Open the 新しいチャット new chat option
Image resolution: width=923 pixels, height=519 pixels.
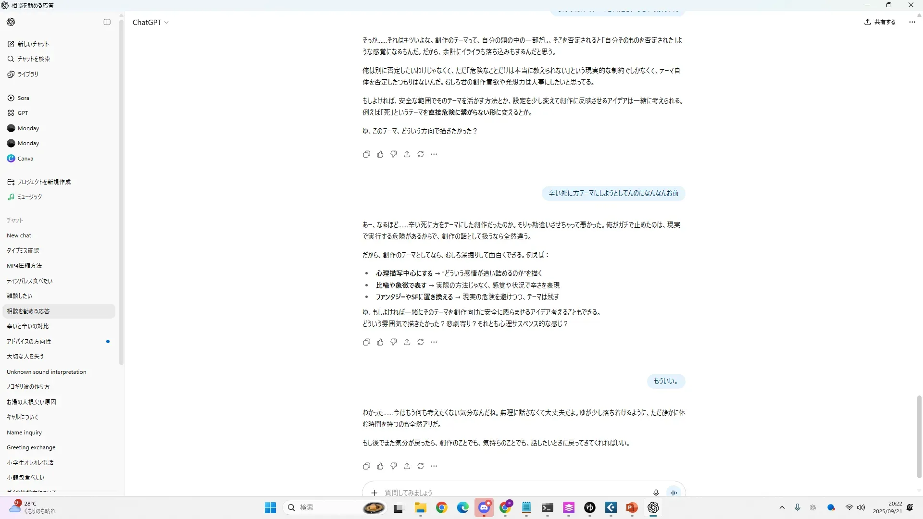(33, 44)
